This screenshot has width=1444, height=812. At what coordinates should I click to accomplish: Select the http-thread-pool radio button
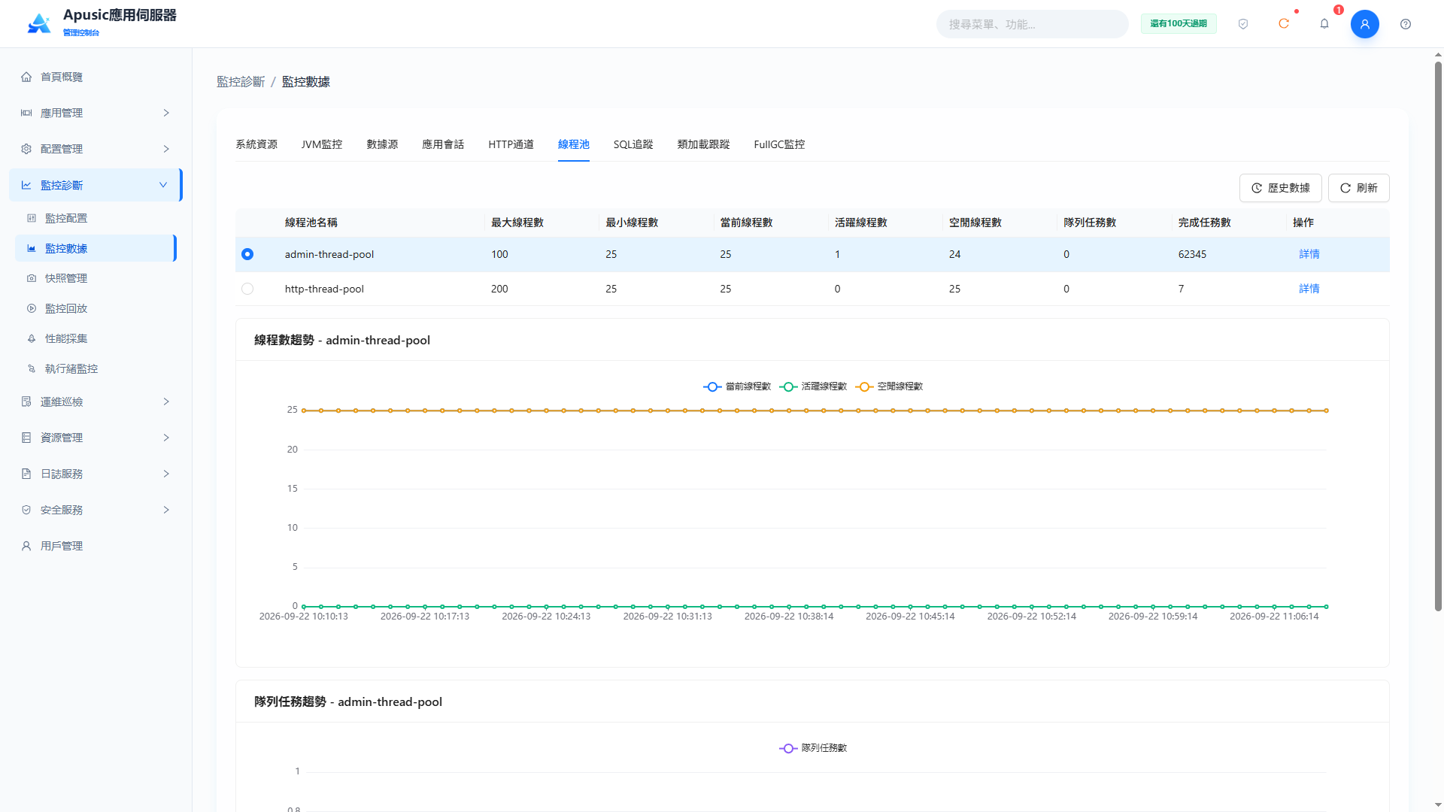click(x=247, y=289)
